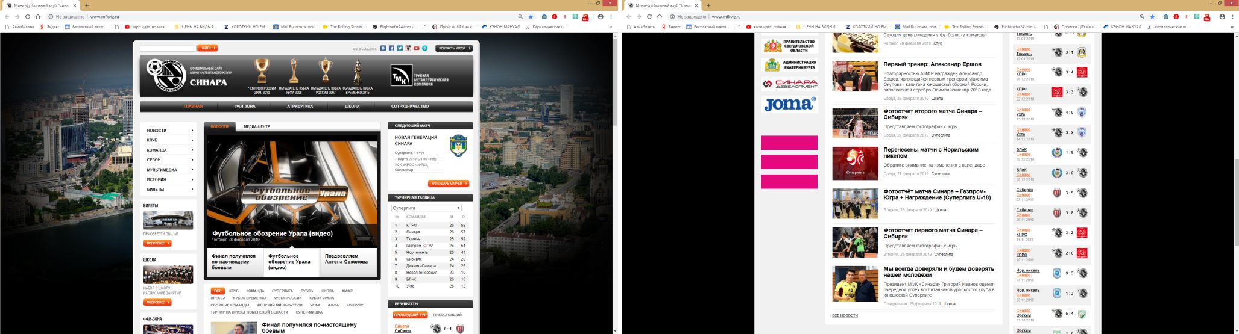
Task: Open the Суперлига tournament table dropdown
Action: pos(426,208)
